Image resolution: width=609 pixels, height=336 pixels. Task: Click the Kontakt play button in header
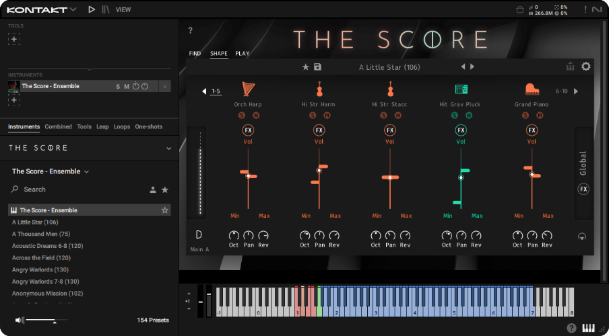(x=92, y=9)
